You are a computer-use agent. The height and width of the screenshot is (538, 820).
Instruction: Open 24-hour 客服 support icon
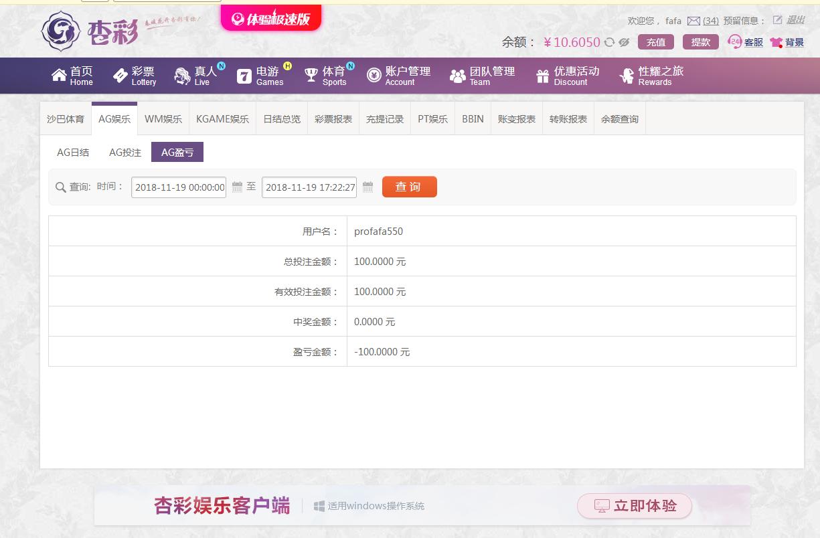pos(734,41)
